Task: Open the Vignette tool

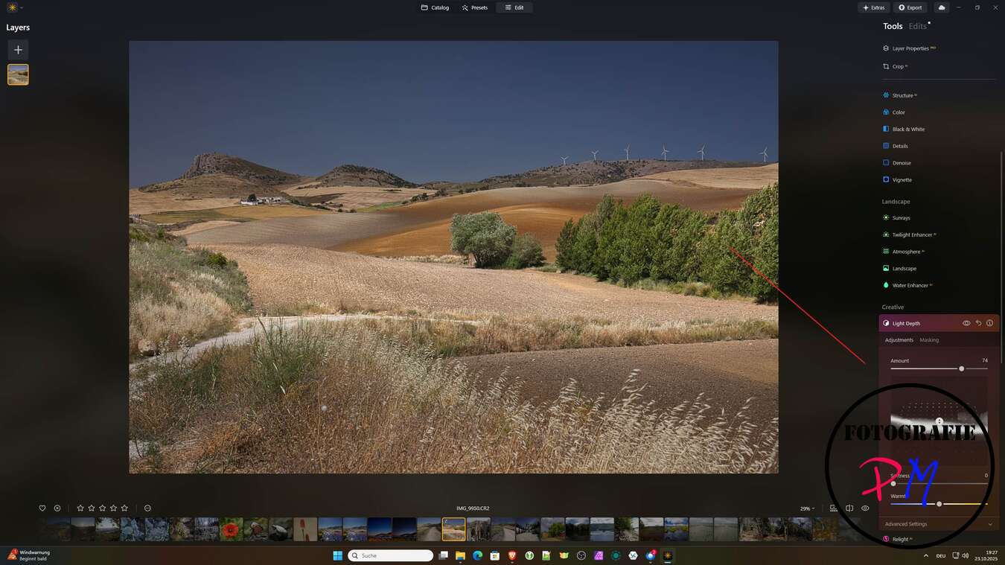Action: [x=902, y=179]
